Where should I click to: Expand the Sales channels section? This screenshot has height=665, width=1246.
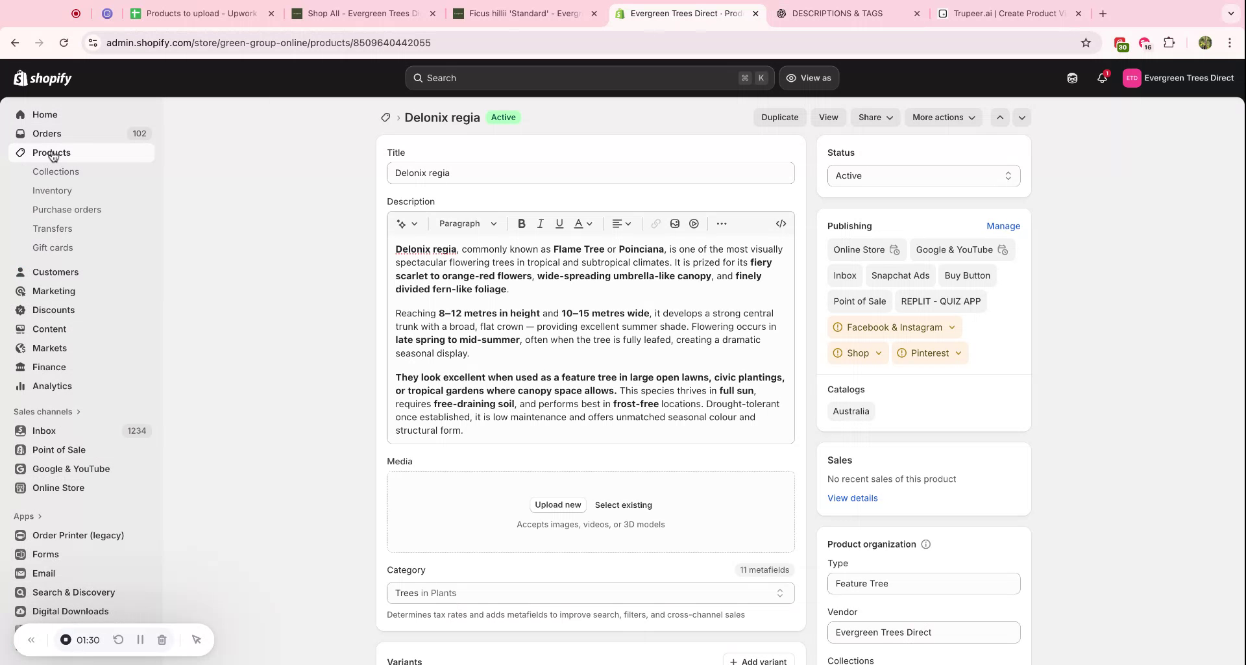point(45,411)
